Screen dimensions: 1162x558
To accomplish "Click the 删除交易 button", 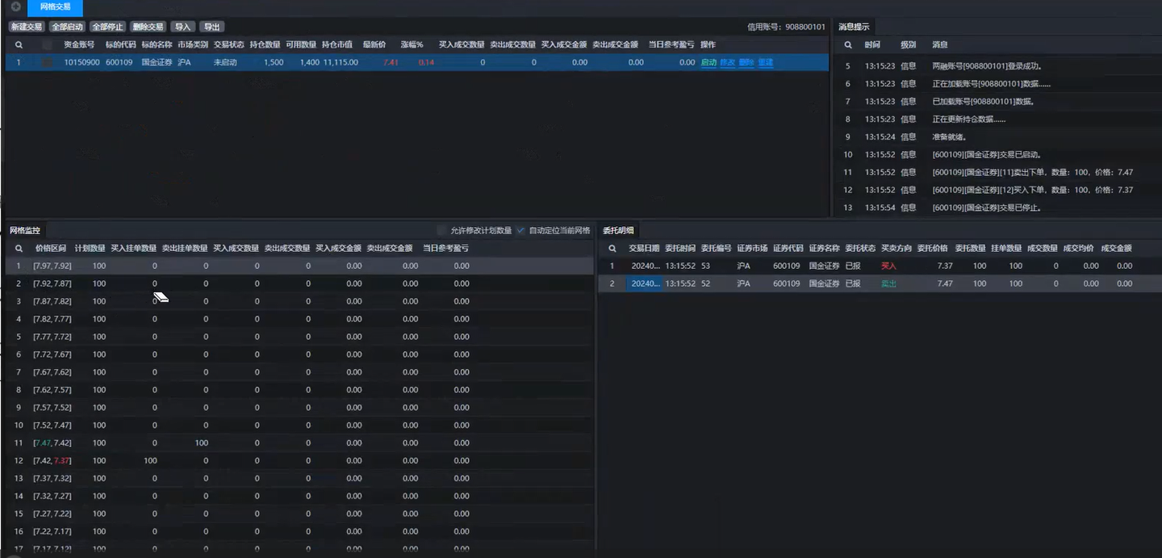I will click(x=148, y=27).
